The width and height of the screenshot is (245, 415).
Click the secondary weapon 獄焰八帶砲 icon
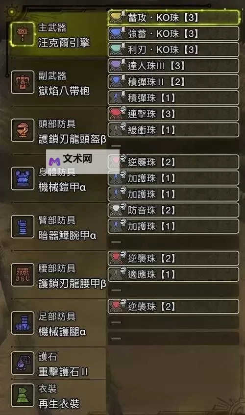point(23,82)
